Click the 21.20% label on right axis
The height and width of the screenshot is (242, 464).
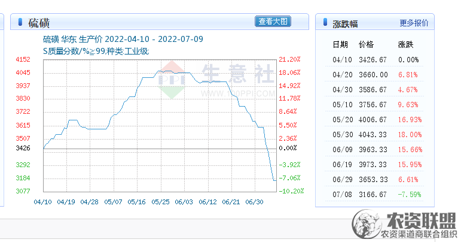[x=289, y=59]
